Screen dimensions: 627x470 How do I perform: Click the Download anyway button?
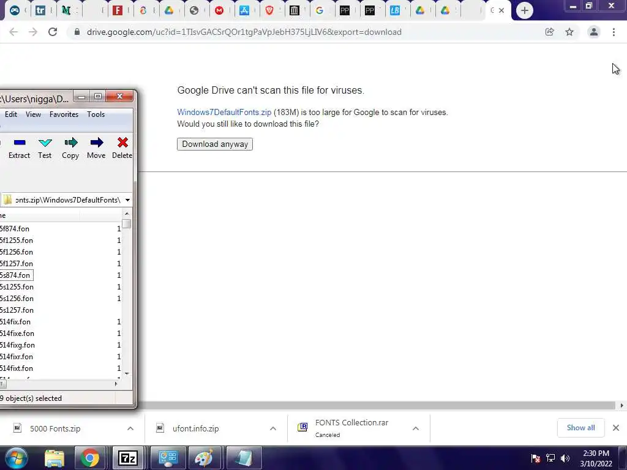[x=215, y=144]
